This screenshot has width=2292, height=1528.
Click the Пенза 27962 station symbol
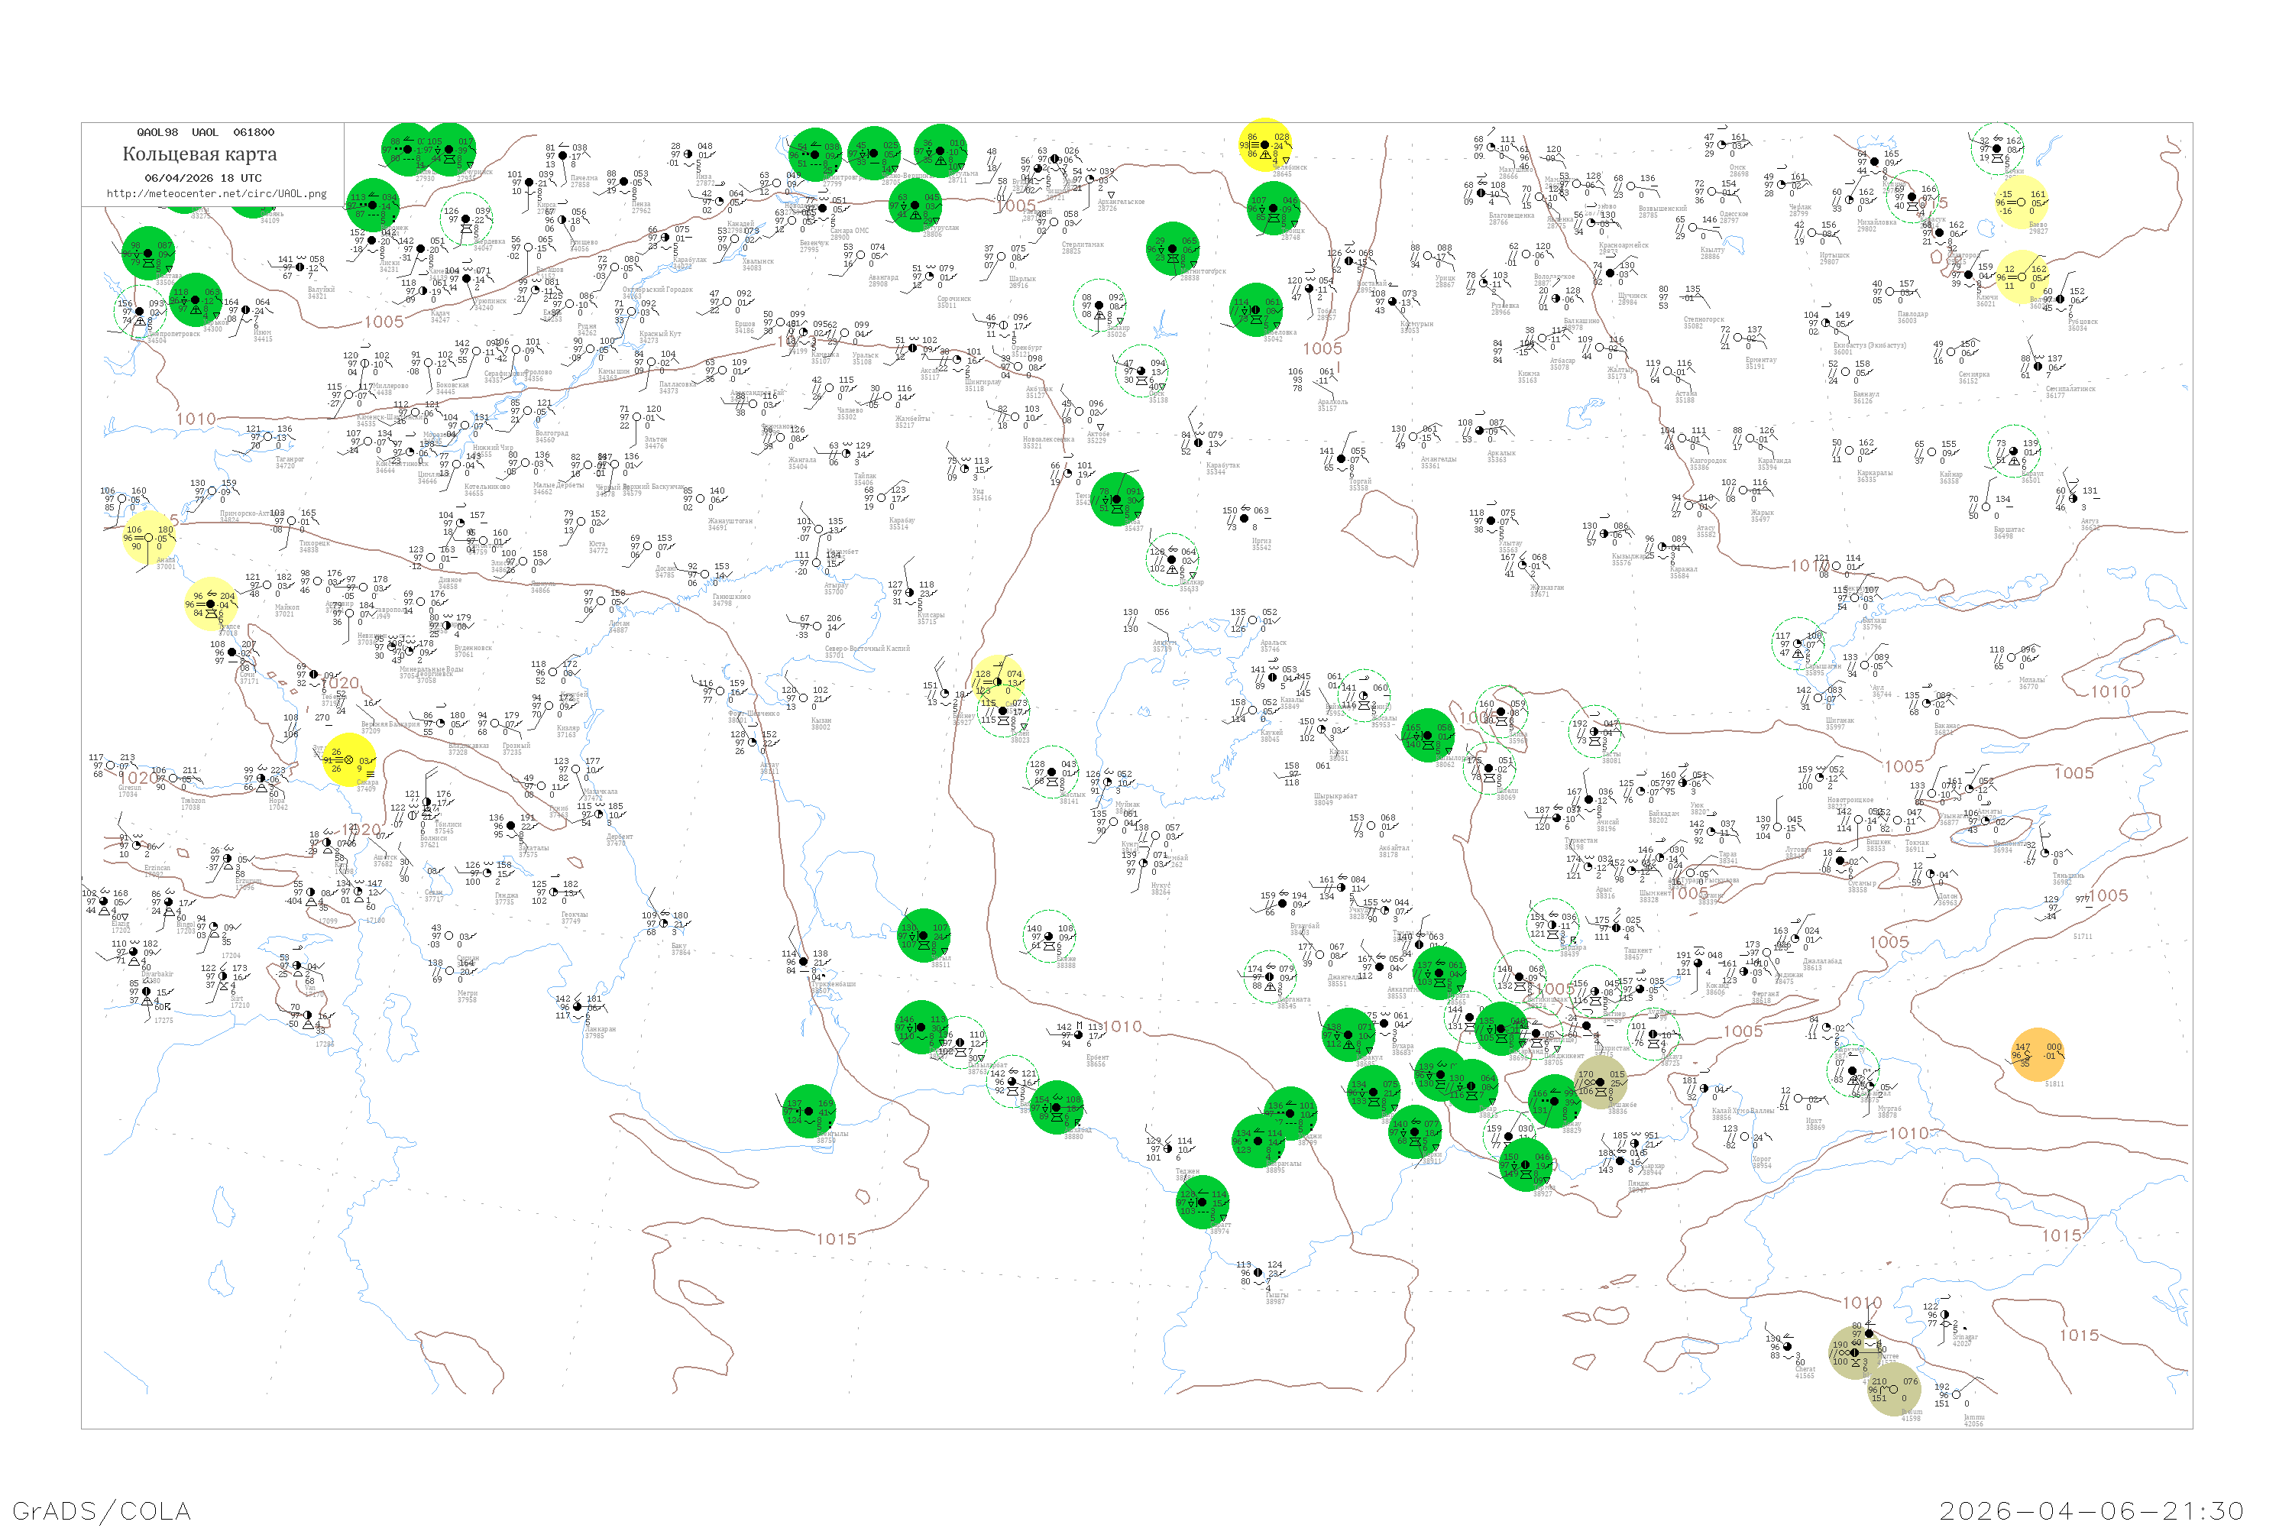(623, 181)
